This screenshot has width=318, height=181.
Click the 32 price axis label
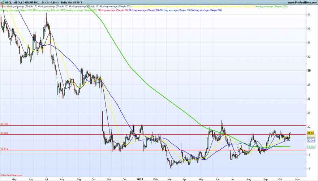tap(309, 56)
